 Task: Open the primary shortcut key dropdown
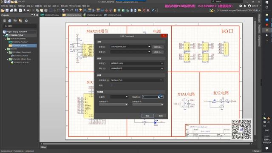point(127,97)
